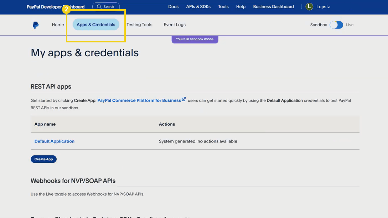The height and width of the screenshot is (218, 388).
Task: Click the PayPal logo icon
Action: click(36, 25)
